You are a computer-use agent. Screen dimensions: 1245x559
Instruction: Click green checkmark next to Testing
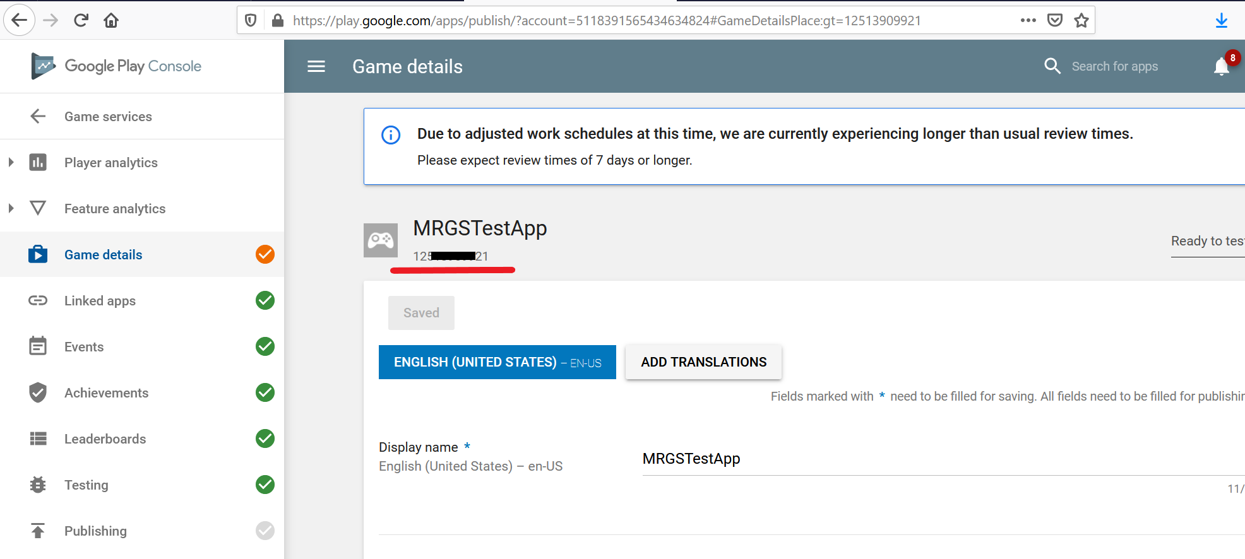(265, 485)
